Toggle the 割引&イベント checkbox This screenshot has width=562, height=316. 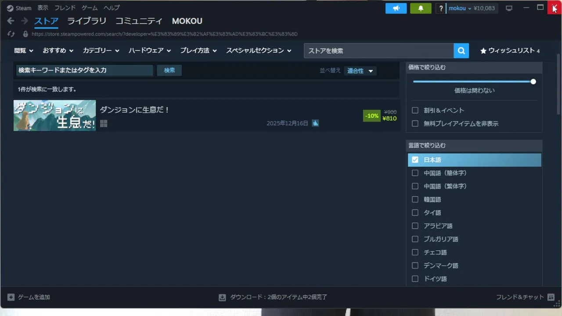click(x=415, y=110)
